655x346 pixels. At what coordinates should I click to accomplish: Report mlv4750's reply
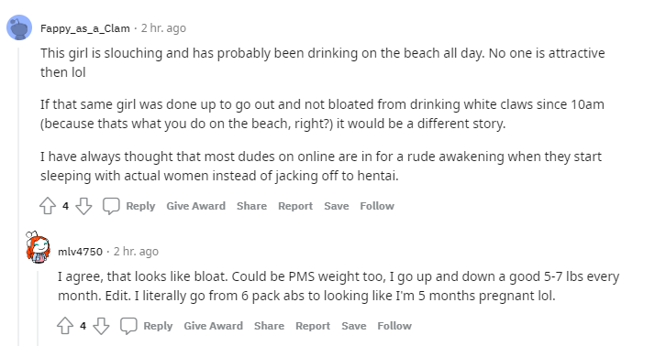pos(313,326)
